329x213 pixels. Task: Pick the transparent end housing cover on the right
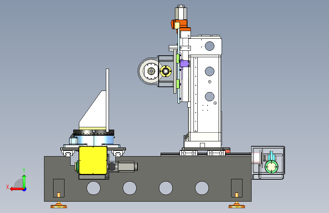[268, 163]
